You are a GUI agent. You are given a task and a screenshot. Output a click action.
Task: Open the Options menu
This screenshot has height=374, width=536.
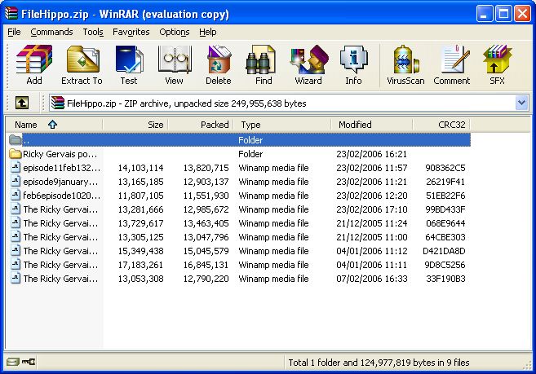175,32
